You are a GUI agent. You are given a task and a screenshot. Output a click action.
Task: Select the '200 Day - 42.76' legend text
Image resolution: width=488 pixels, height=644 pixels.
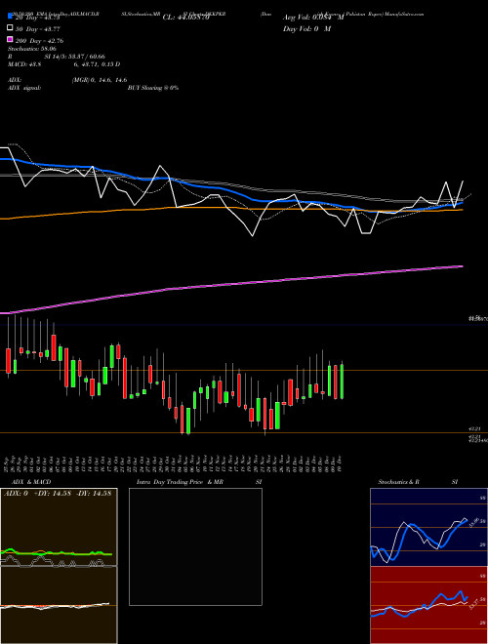[39, 41]
